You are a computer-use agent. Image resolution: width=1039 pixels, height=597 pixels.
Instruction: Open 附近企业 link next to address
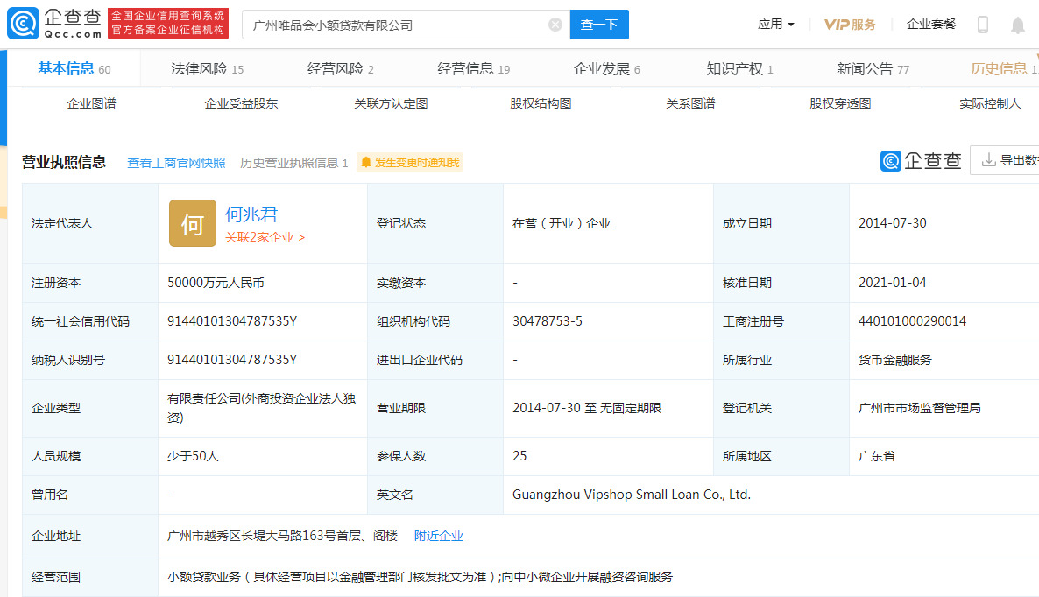pos(439,536)
